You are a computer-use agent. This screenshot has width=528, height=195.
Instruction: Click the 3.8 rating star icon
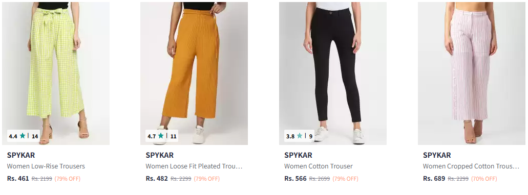pyautogui.click(x=300, y=136)
